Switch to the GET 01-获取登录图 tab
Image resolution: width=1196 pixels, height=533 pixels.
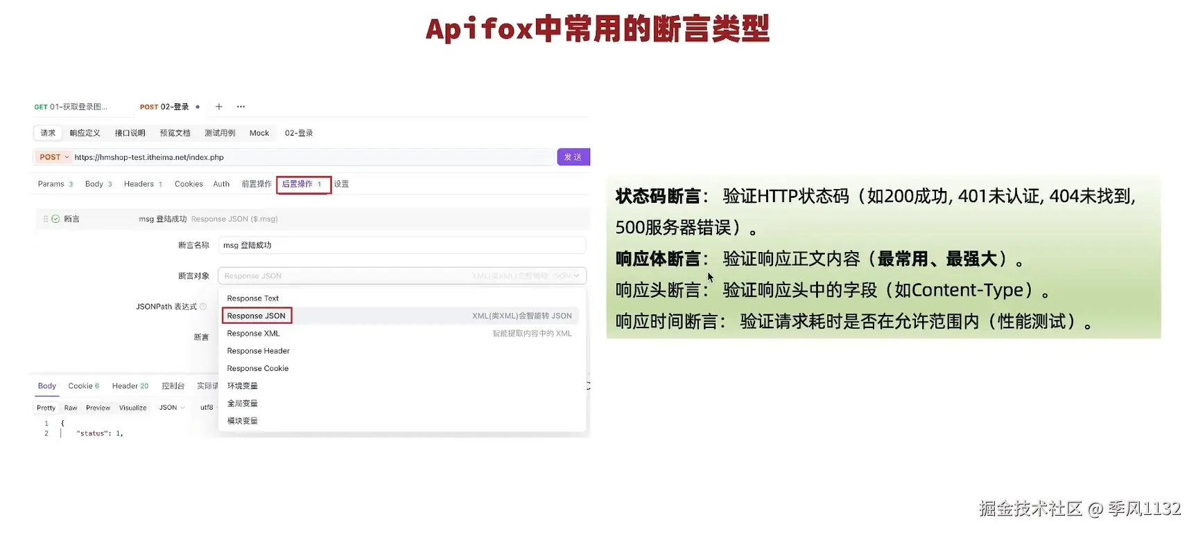click(71, 107)
